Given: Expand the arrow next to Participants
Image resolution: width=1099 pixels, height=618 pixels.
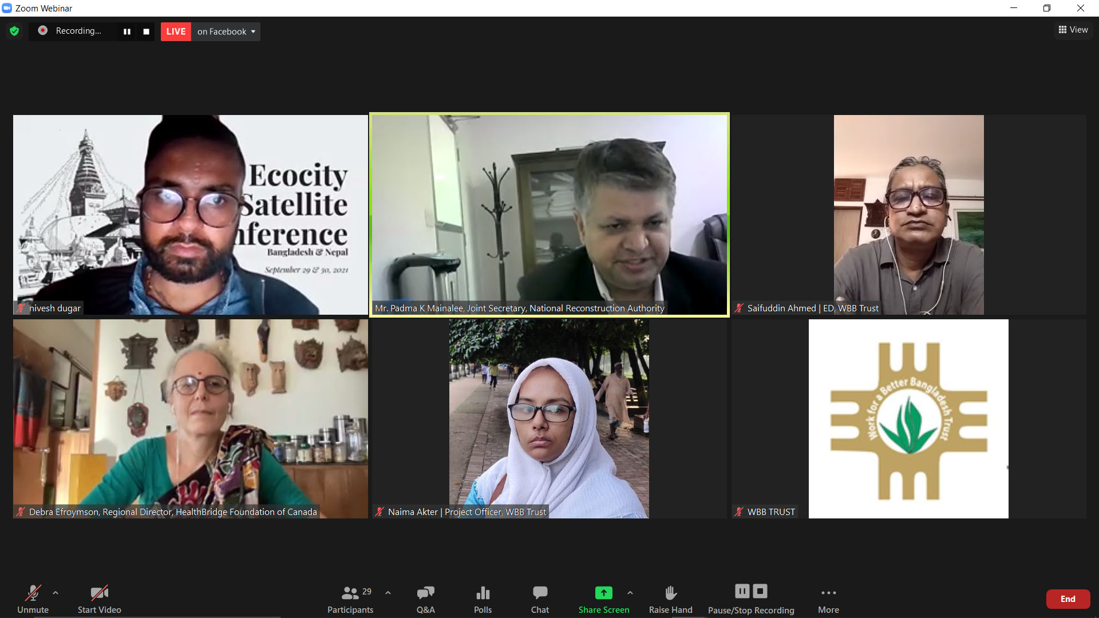Looking at the screenshot, I should coord(388,593).
